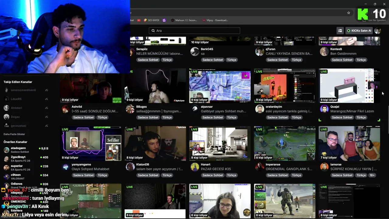Screen dimensions: 389x219
Task: Click the channel name "oralardayim"
Action: pos(274,107)
